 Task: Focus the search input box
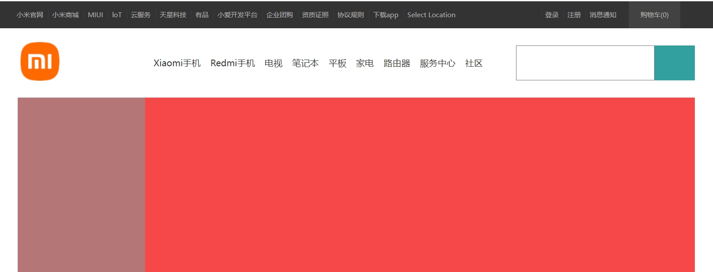585,63
